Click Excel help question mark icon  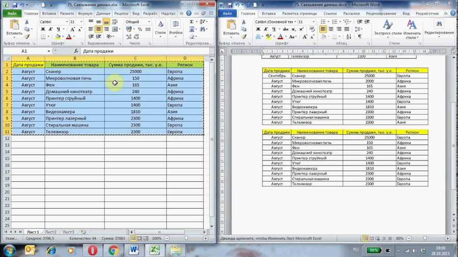click(189, 13)
